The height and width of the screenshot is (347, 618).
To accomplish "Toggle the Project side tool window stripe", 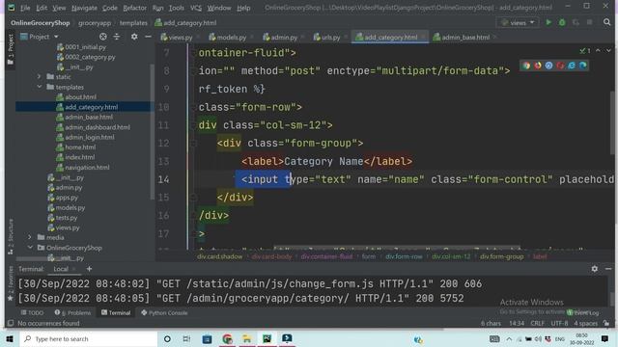I will pos(11,49).
